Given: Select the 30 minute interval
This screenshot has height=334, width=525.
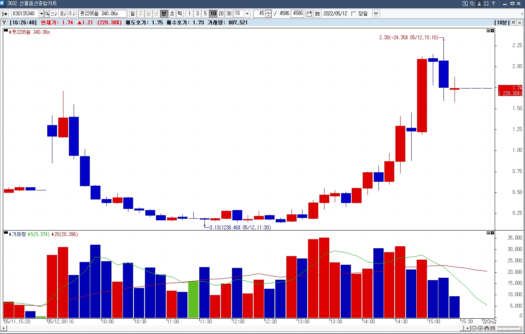Looking at the screenshot, I should [x=229, y=14].
